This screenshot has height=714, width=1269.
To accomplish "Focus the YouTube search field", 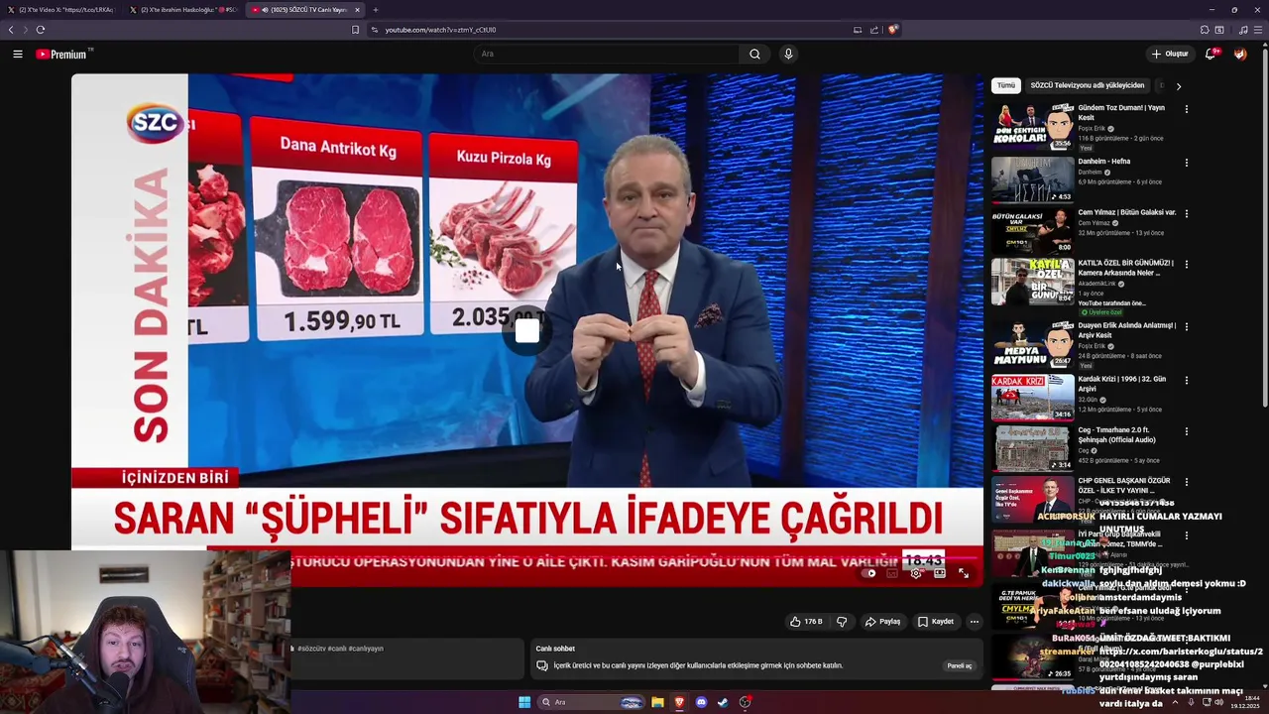I will pos(607,55).
